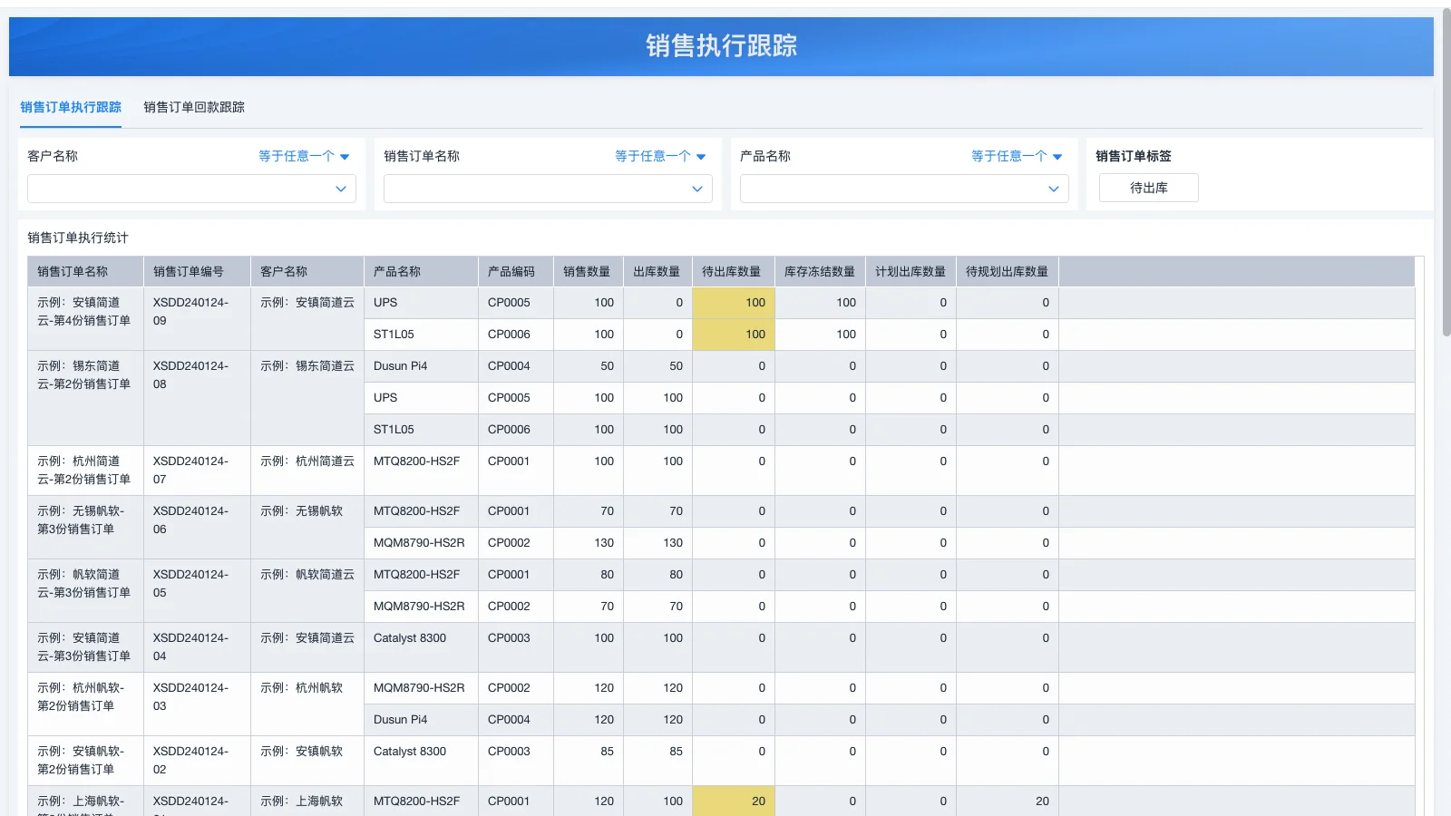Open the 客户名称 selection dropdown
Screen dimensions: 1451x816
click(190, 189)
